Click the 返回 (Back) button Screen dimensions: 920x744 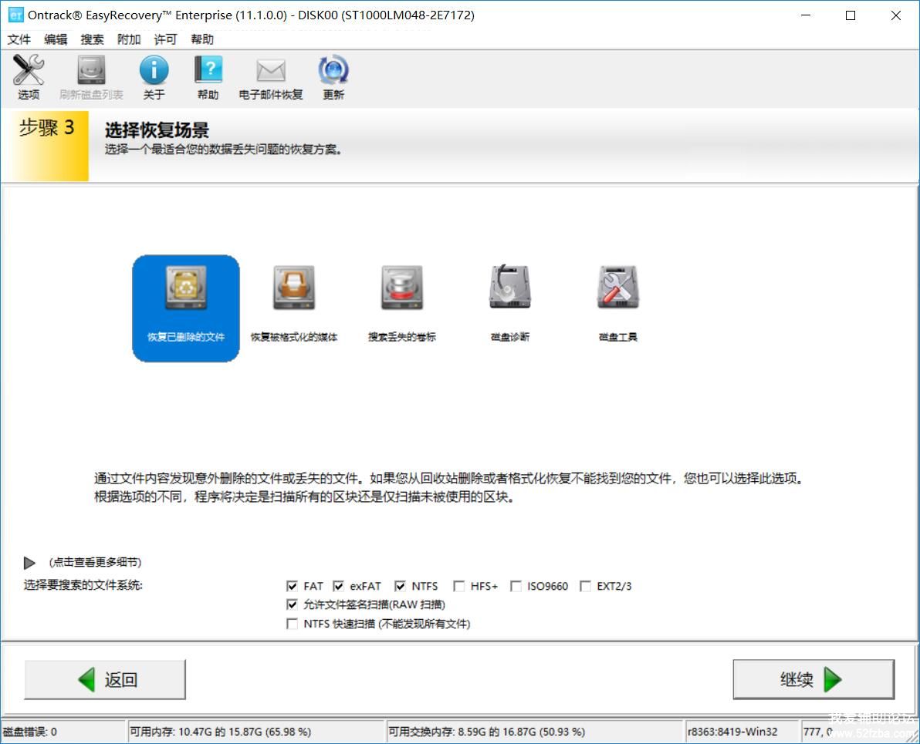(105, 679)
